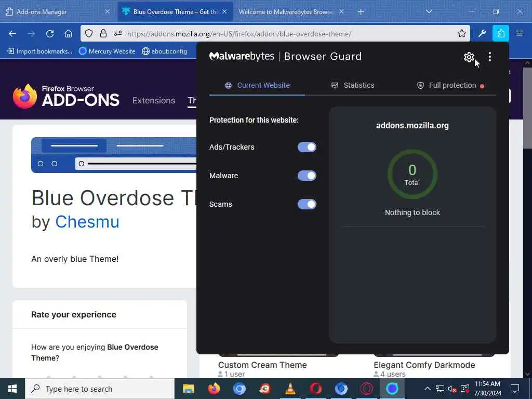Open Browser Guard settings gear icon
This screenshot has height=399, width=532.
(469, 57)
